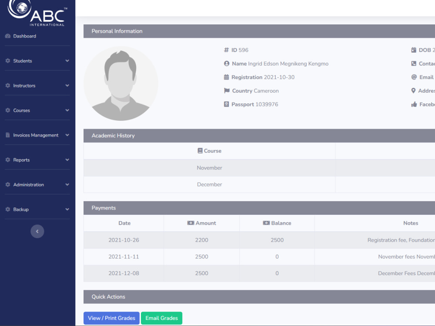Image resolution: width=435 pixels, height=326 pixels.
Task: Click the Facebook thumbs-up icon
Action: point(415,104)
